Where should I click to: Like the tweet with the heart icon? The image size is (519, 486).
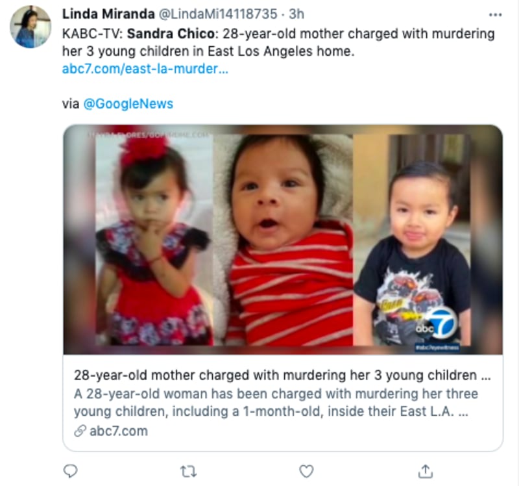point(306,471)
